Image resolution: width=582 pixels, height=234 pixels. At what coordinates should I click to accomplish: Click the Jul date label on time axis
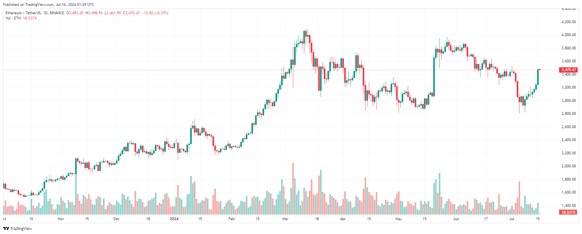click(x=512, y=219)
